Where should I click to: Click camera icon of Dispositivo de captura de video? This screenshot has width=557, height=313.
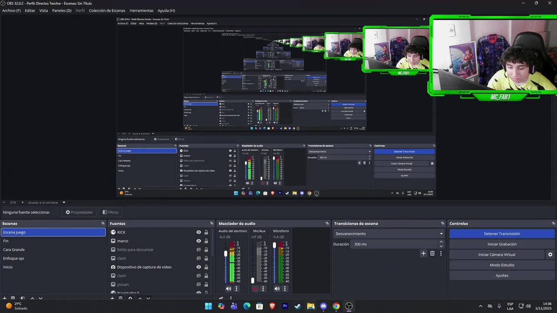pyautogui.click(x=113, y=267)
